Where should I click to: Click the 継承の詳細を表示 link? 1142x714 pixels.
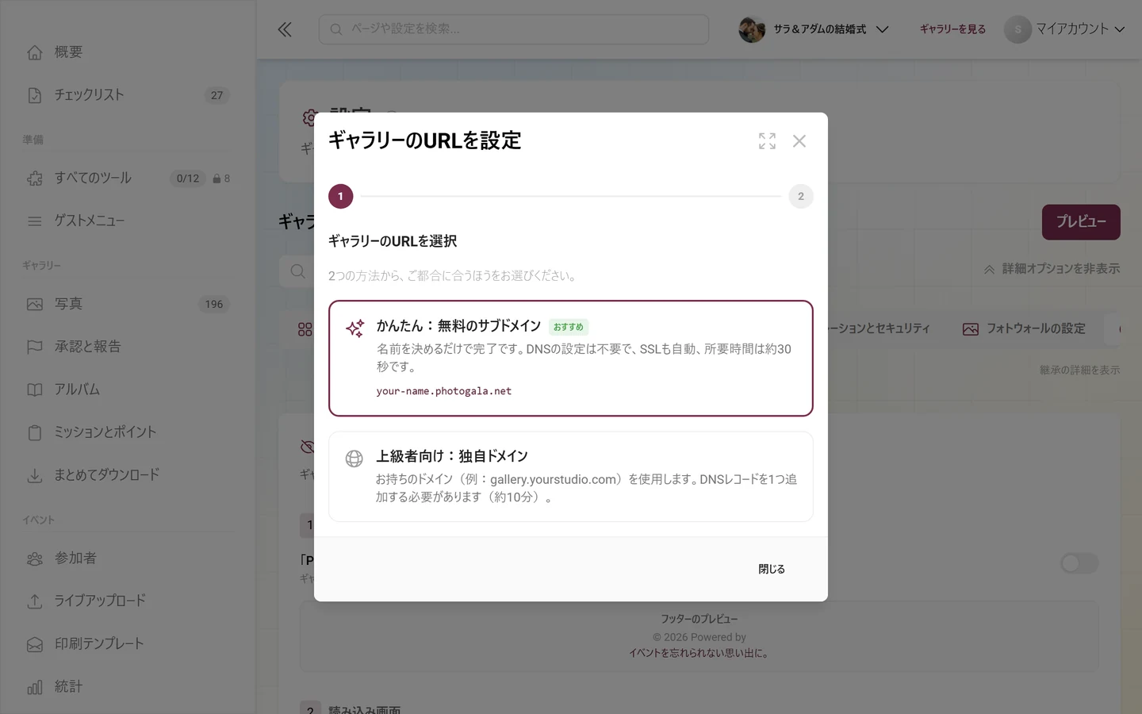pos(1079,370)
